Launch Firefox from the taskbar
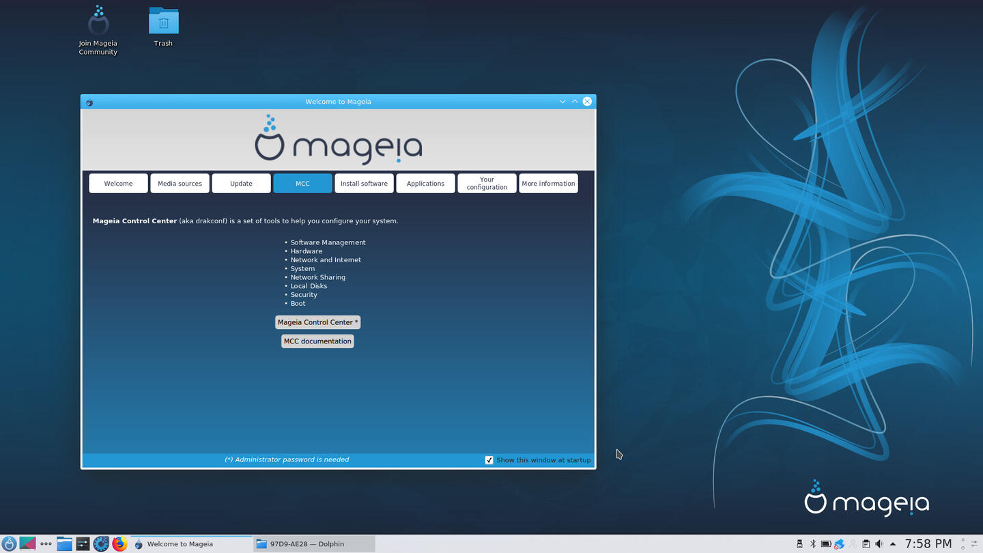The width and height of the screenshot is (983, 553). [x=119, y=543]
